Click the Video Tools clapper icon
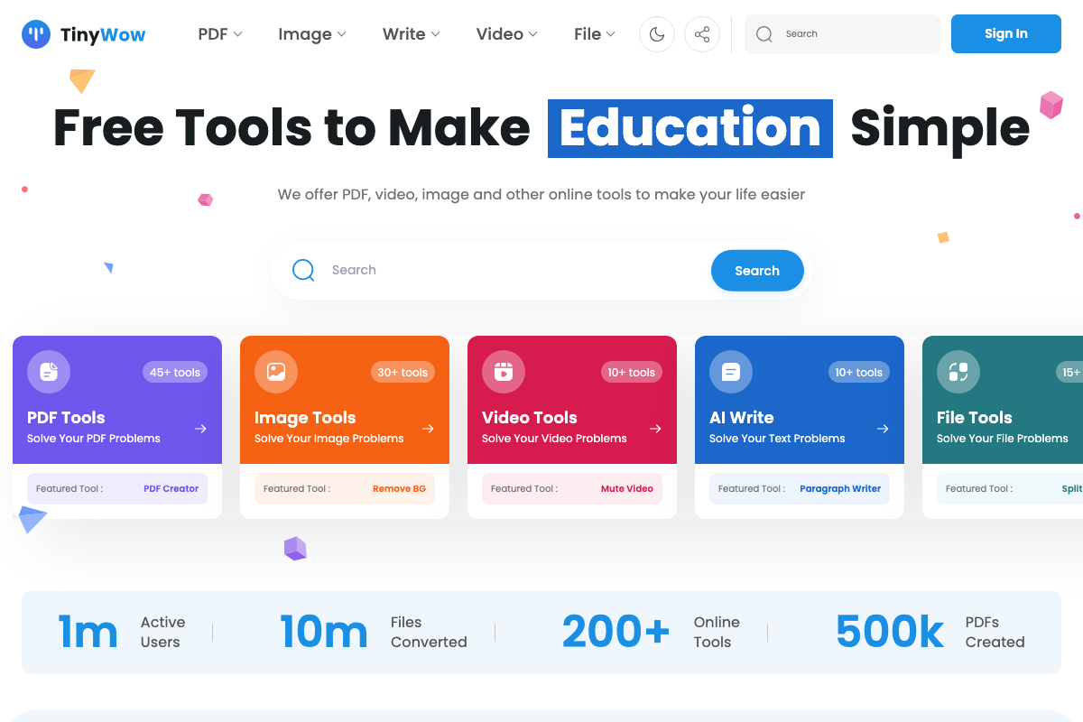This screenshot has height=722, width=1083. coord(504,372)
